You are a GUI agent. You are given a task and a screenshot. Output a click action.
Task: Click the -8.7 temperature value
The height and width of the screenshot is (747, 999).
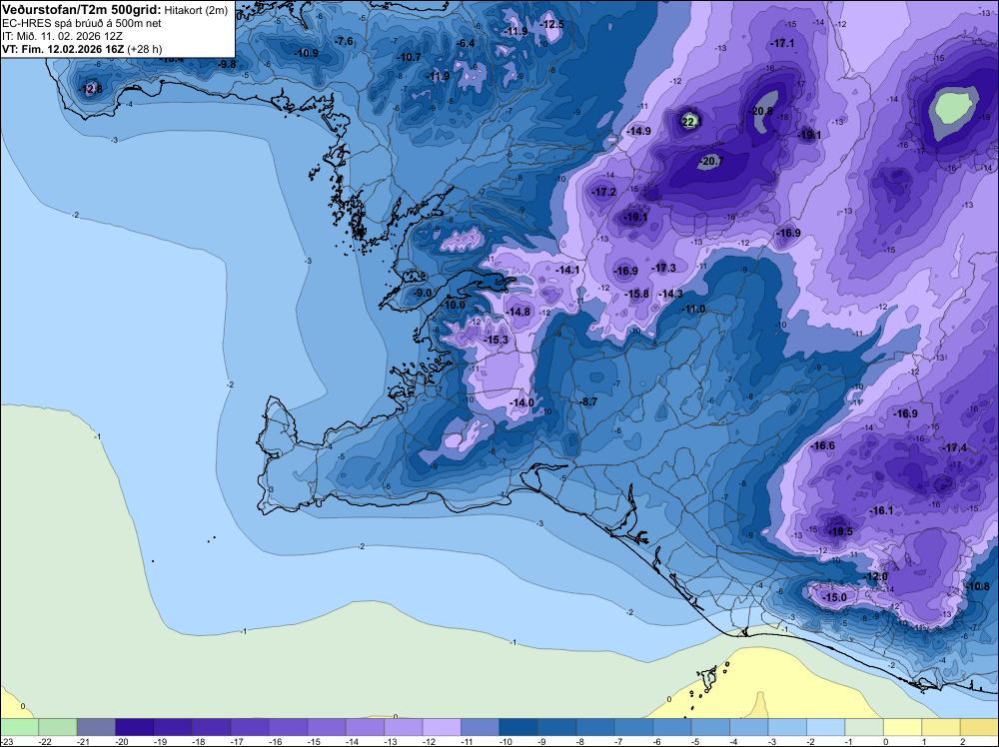pos(589,401)
